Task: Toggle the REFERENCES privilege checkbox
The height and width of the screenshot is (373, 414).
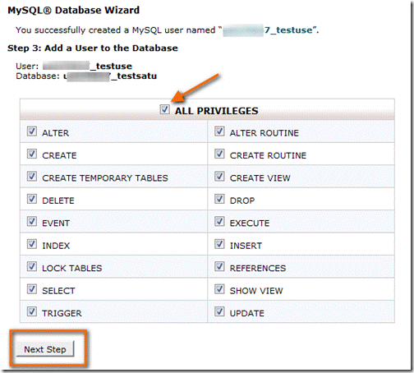Action: [219, 266]
